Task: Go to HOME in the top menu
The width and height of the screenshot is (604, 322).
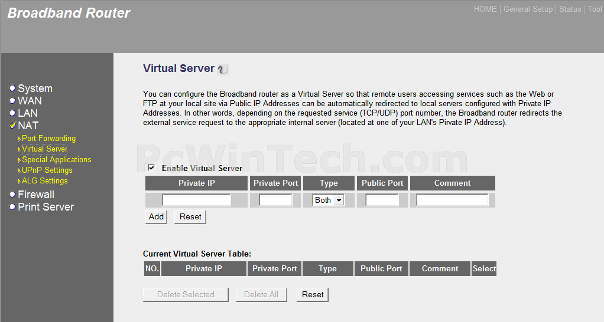Action: (x=485, y=9)
